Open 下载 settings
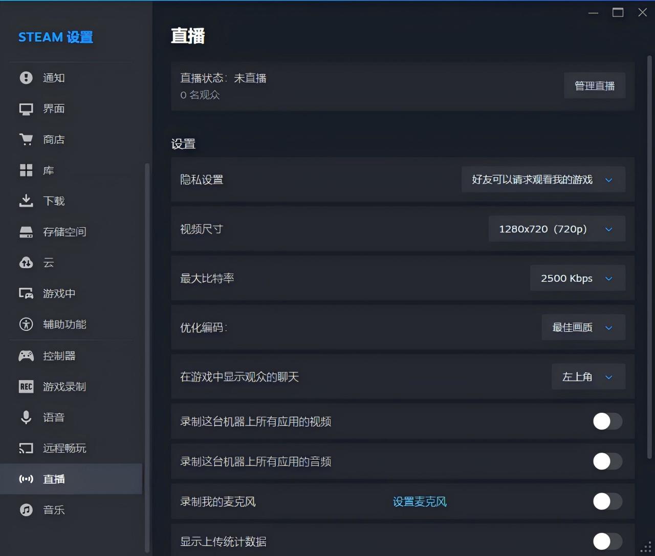Image resolution: width=655 pixels, height=556 pixels. (x=71, y=201)
